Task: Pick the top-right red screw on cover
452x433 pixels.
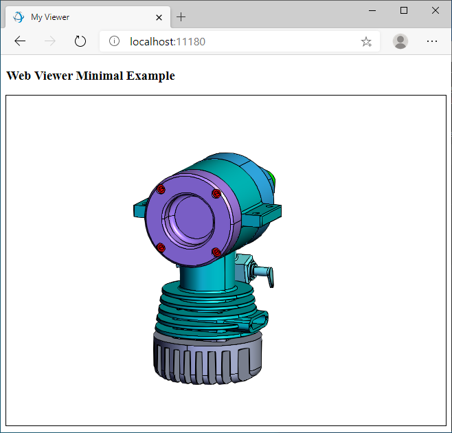Action: (x=216, y=193)
